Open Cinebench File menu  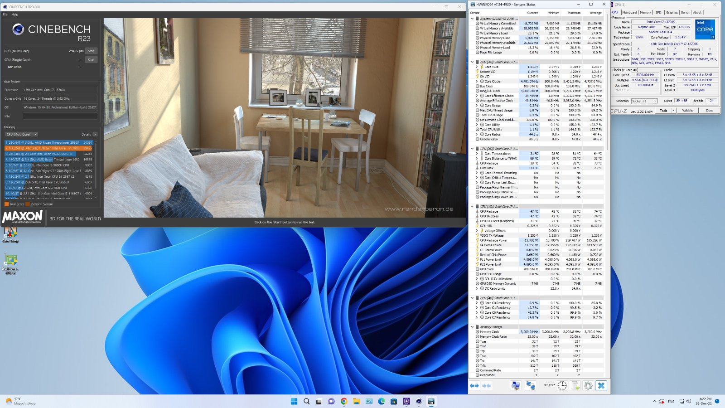click(x=5, y=15)
